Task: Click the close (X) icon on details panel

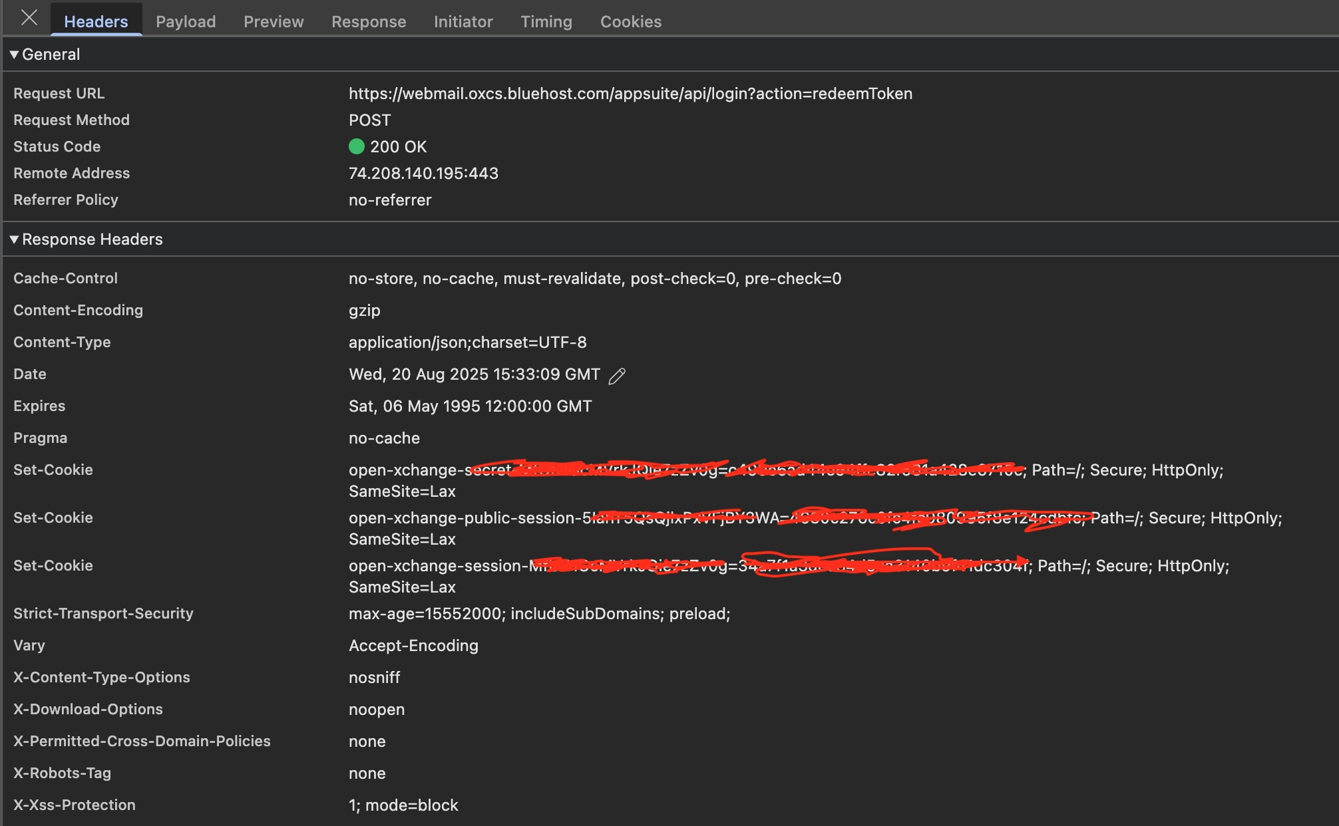Action: [28, 18]
